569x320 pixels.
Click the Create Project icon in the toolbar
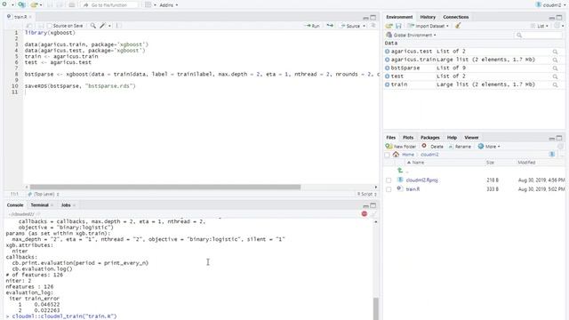(x=21, y=4)
